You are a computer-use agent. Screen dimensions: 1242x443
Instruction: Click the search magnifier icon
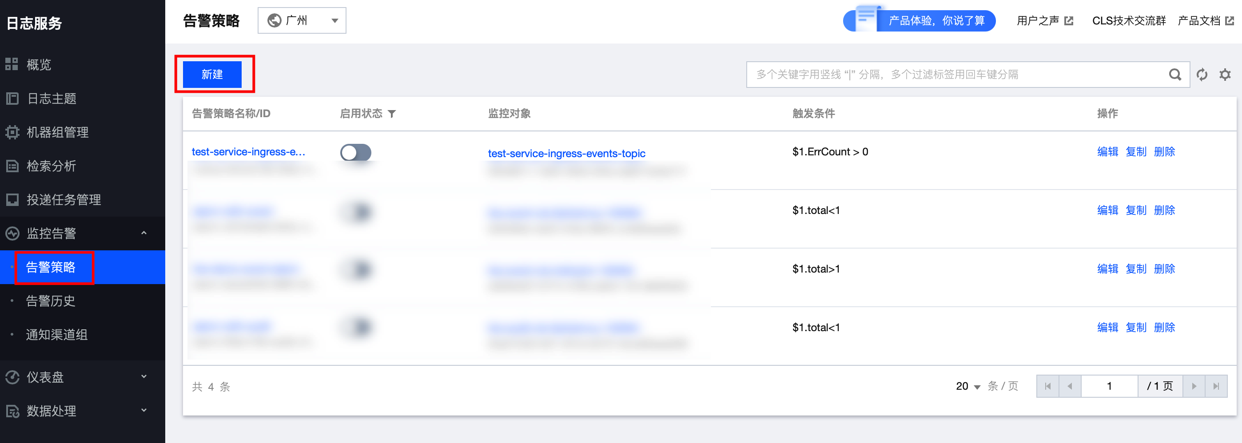(1174, 75)
